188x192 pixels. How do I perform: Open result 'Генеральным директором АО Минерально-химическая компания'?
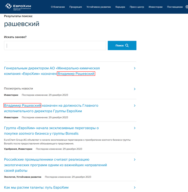pyautogui.click(x=52, y=71)
